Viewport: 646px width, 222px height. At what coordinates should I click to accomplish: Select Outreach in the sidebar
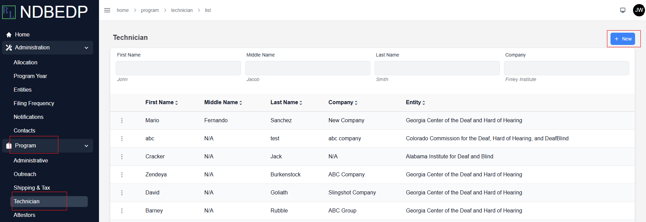[x=25, y=174]
